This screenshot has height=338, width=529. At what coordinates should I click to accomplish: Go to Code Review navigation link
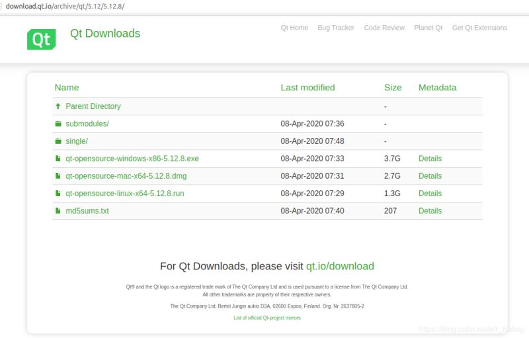pos(384,28)
